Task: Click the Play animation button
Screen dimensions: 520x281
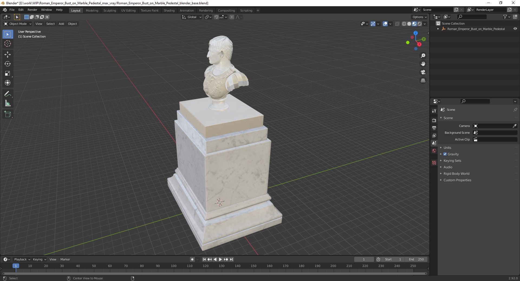Action: [220, 259]
